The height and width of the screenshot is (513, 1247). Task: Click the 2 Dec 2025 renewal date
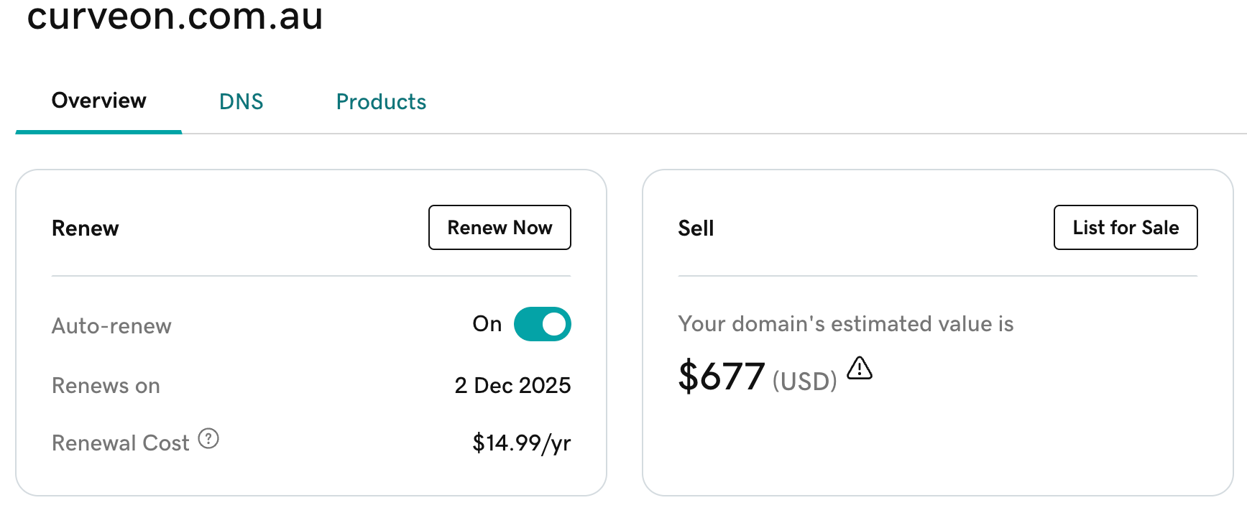click(512, 386)
